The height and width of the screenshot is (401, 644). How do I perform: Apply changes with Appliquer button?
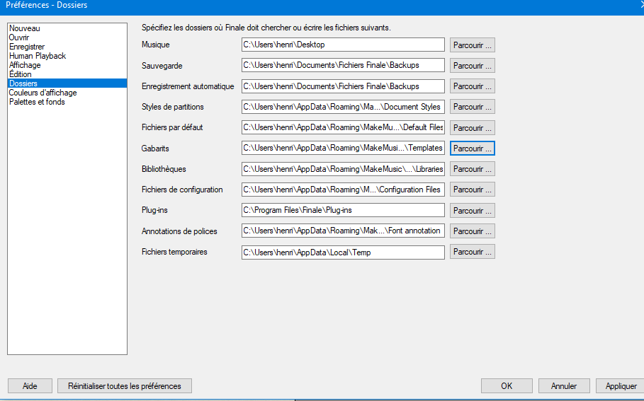(x=621, y=386)
